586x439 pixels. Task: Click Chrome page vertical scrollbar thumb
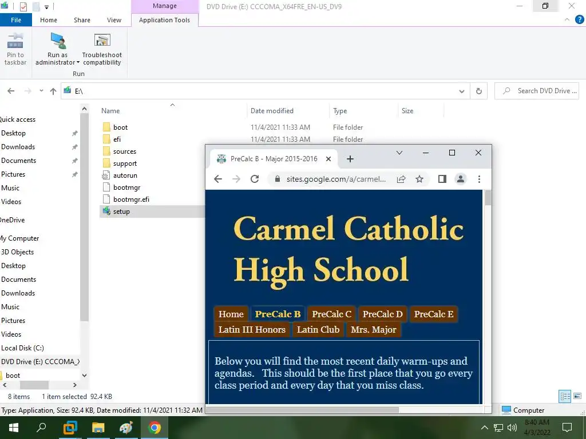pyautogui.click(x=488, y=198)
